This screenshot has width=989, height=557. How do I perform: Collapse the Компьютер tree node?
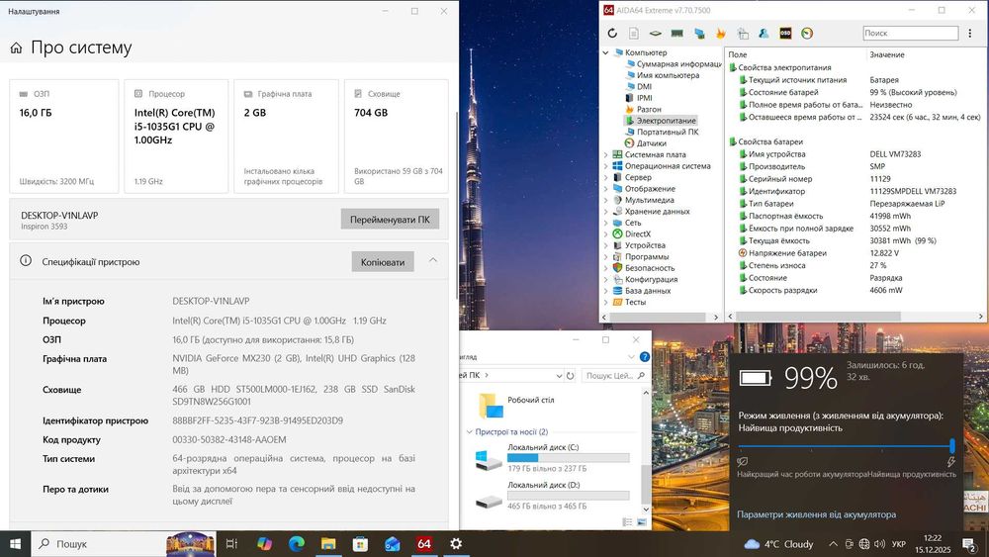pyautogui.click(x=605, y=53)
